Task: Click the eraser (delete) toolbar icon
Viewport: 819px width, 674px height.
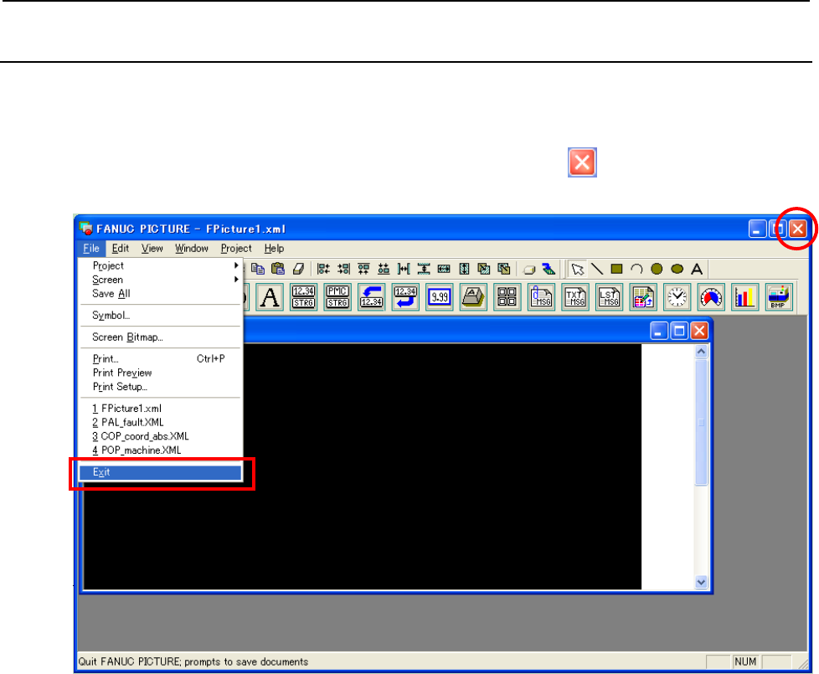Action: coord(298,269)
